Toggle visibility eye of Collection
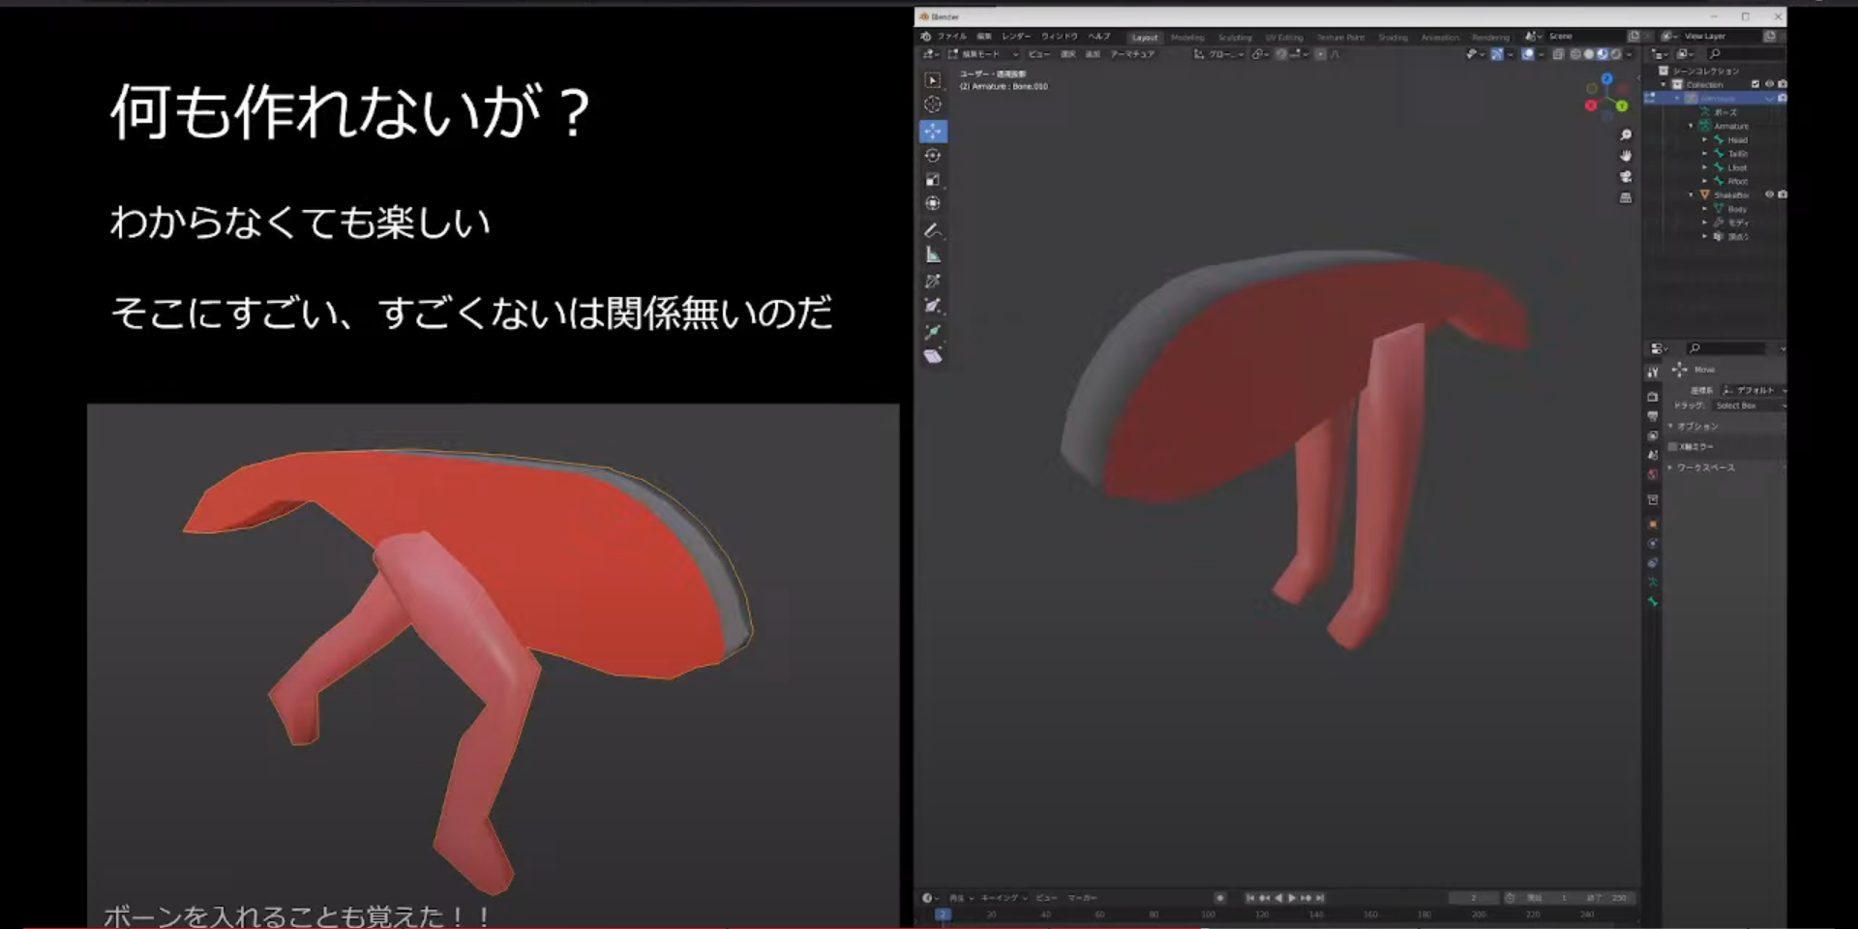Viewport: 1858px width, 929px height. click(x=1769, y=84)
